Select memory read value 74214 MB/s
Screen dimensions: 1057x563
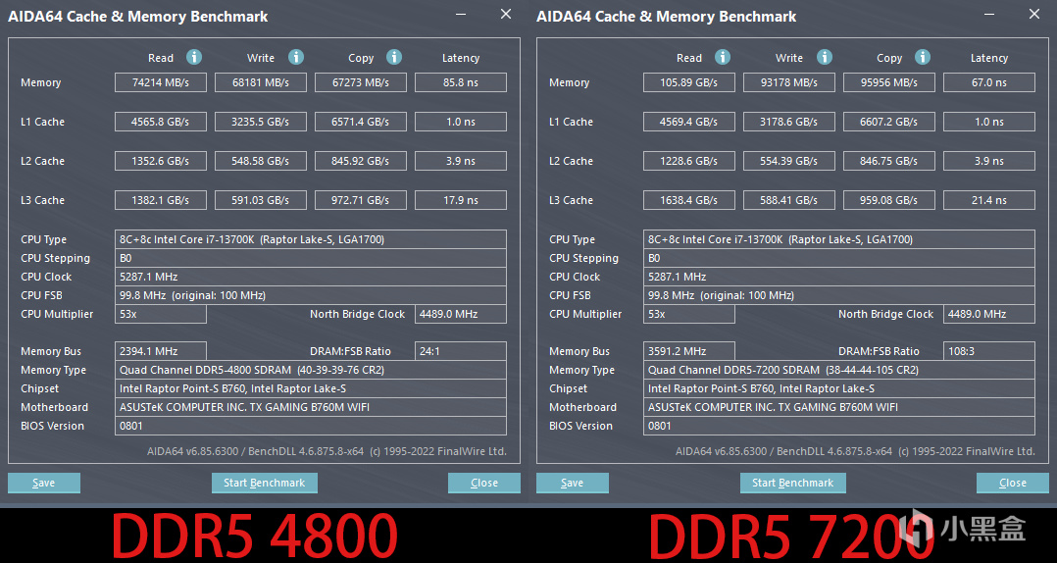tap(161, 83)
